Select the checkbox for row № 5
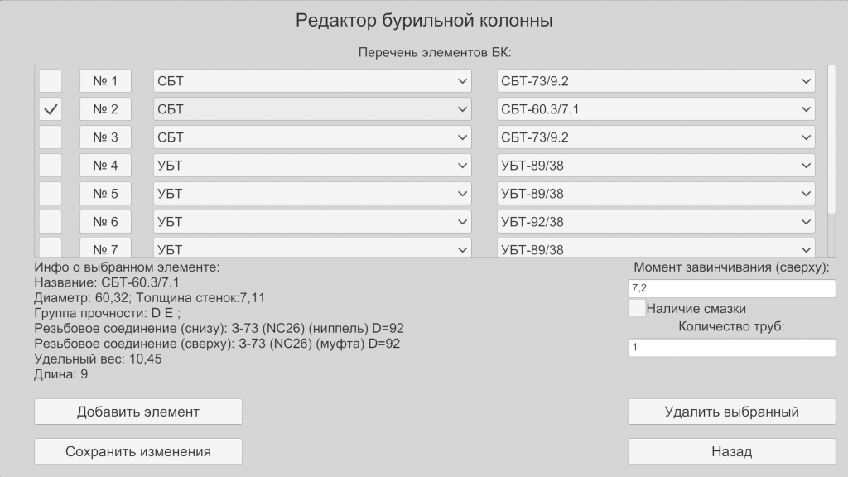Viewport: 848px width, 477px height. pos(51,194)
